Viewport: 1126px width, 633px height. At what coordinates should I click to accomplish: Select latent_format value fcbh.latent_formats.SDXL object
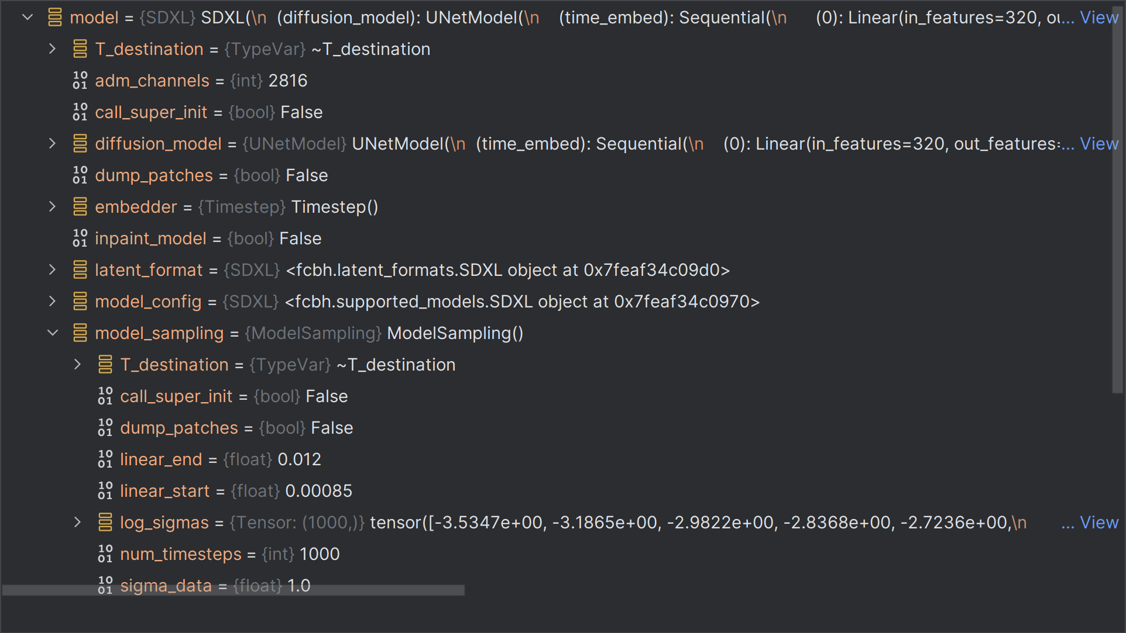[x=508, y=270]
